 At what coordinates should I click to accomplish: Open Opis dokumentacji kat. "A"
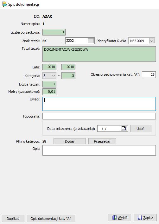[x=51, y=218]
